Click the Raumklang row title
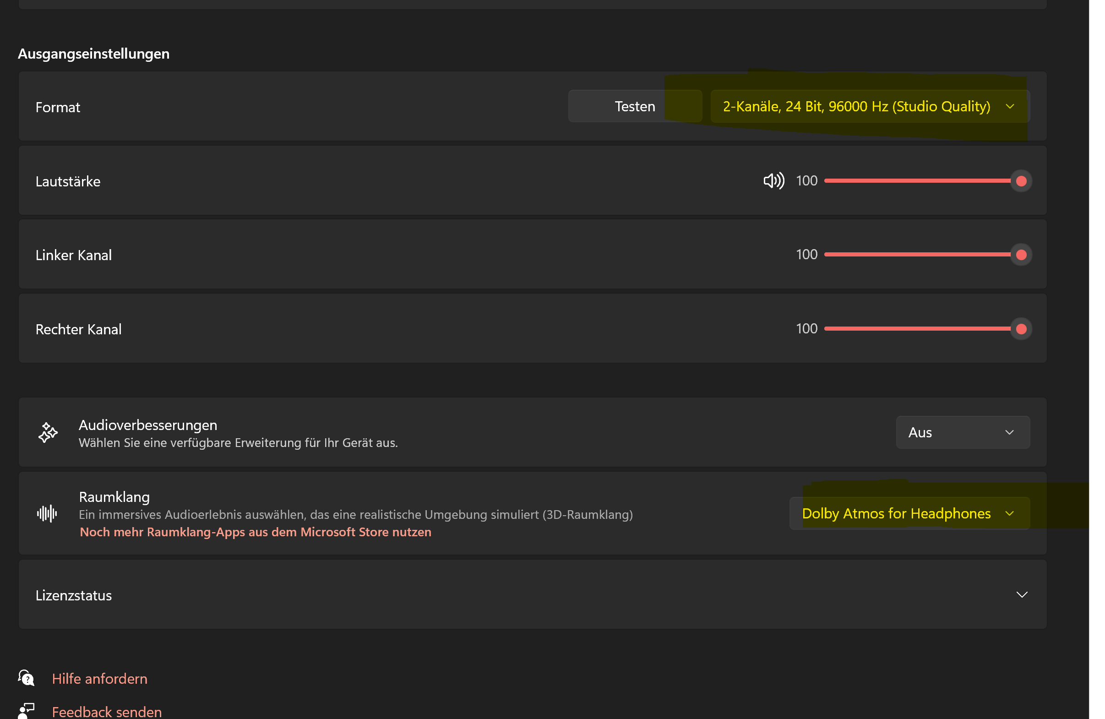This screenshot has width=1105, height=719. pyautogui.click(x=114, y=497)
